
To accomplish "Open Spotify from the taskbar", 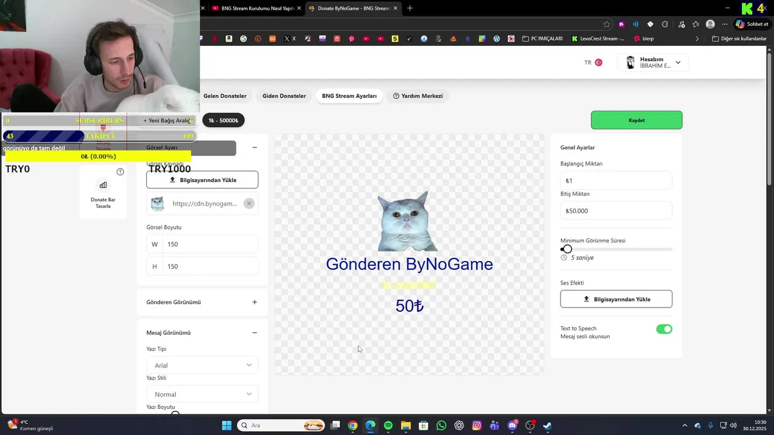I will pos(388,425).
